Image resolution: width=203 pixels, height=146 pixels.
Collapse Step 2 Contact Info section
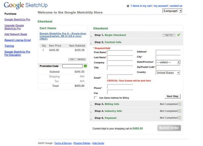[136, 42]
